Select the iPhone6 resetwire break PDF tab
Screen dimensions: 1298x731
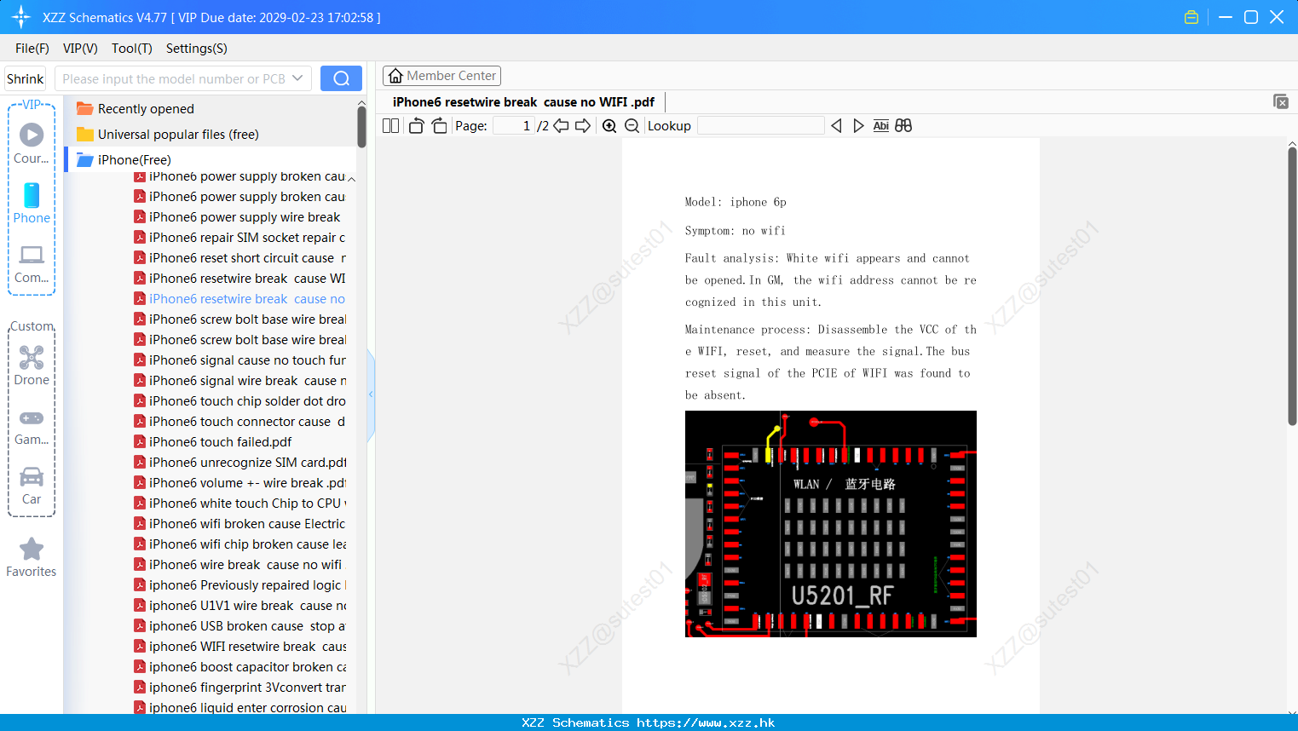[x=523, y=102]
